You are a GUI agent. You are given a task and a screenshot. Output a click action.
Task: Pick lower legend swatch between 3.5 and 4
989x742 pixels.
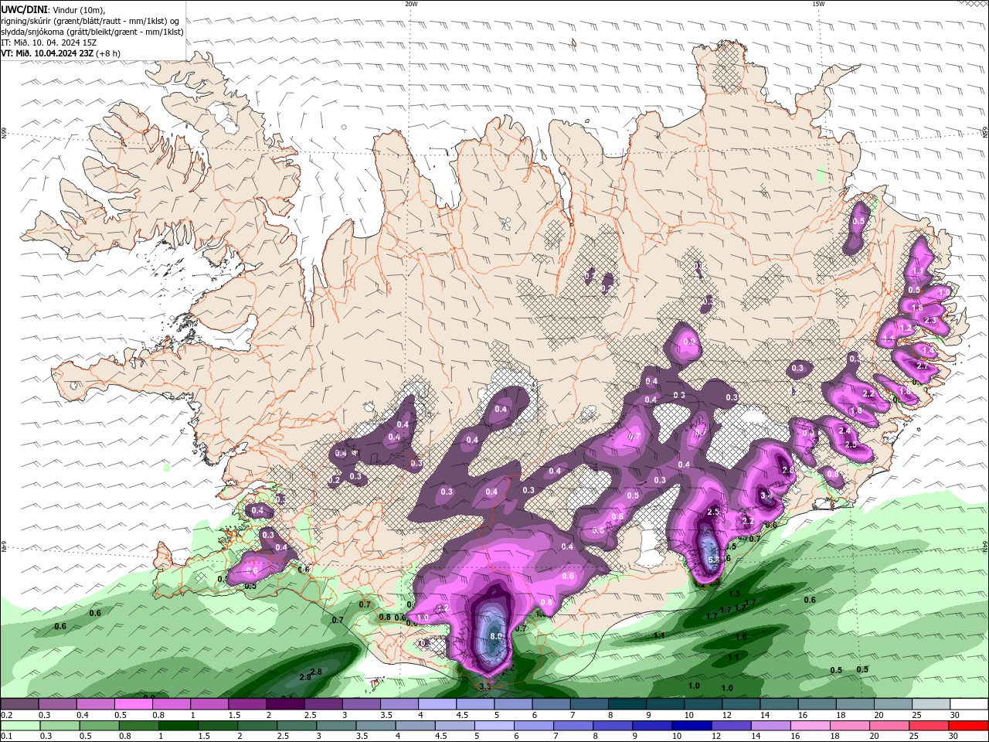[375, 726]
